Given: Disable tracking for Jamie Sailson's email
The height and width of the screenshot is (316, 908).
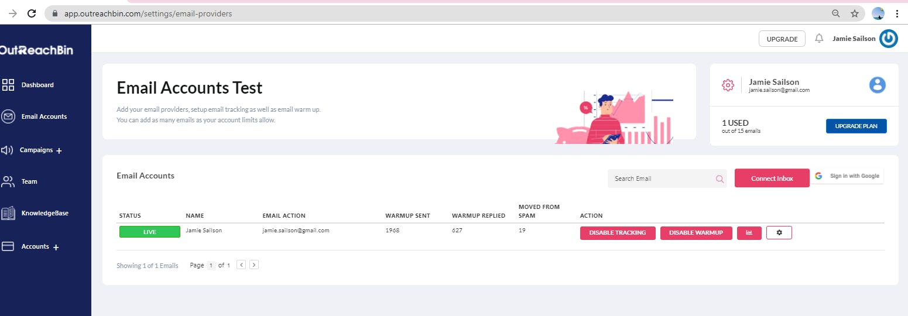Looking at the screenshot, I should [x=617, y=233].
